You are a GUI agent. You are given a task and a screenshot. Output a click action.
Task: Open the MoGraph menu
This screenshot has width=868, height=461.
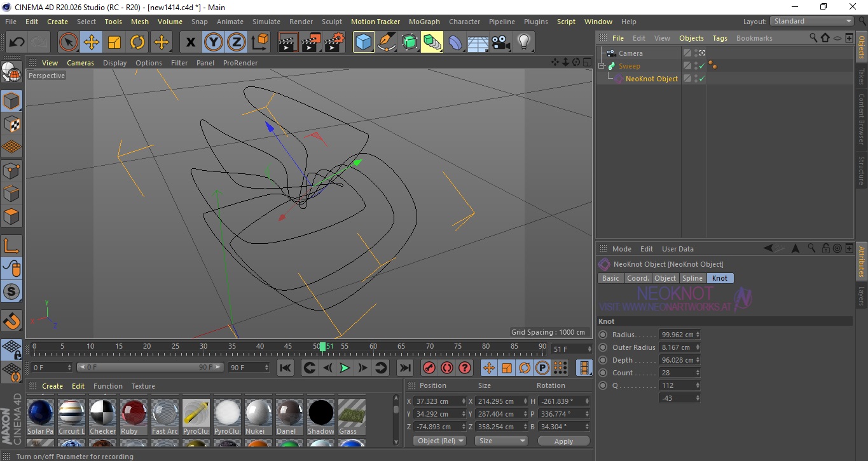coord(424,22)
